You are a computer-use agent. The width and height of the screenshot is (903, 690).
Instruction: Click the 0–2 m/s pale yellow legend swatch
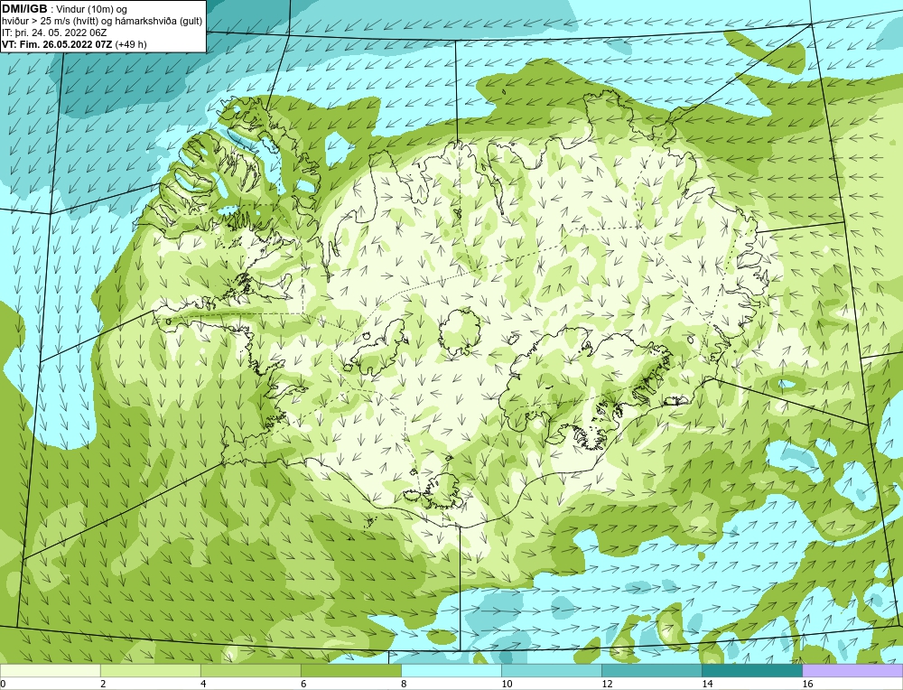click(50, 670)
